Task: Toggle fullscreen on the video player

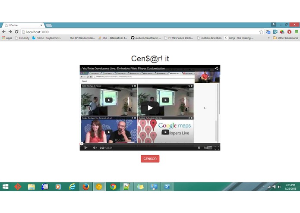Action: click(217, 147)
